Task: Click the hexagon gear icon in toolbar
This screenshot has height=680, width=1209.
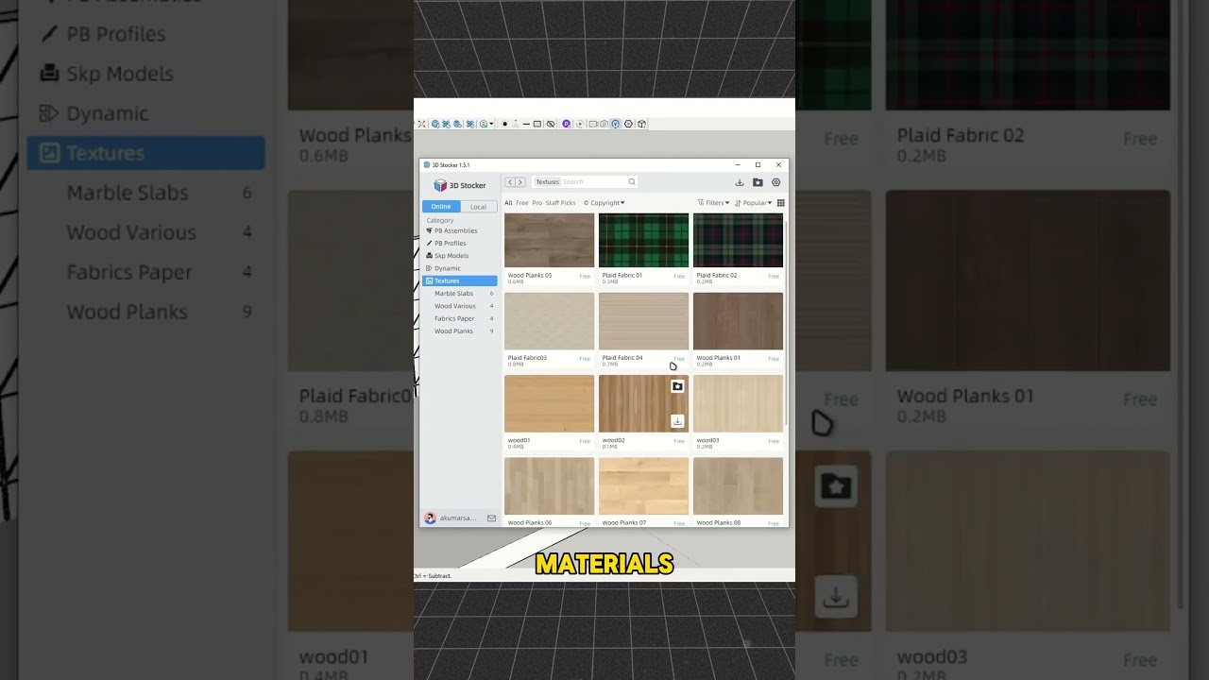Action: [x=628, y=124]
